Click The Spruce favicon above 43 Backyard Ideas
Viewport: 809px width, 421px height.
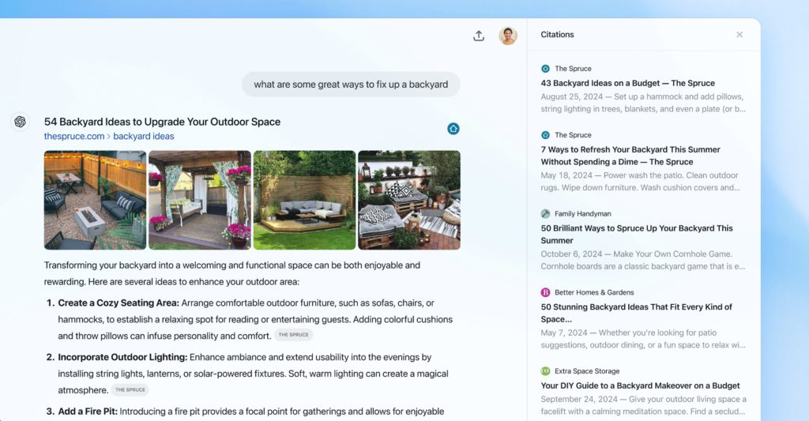click(545, 69)
